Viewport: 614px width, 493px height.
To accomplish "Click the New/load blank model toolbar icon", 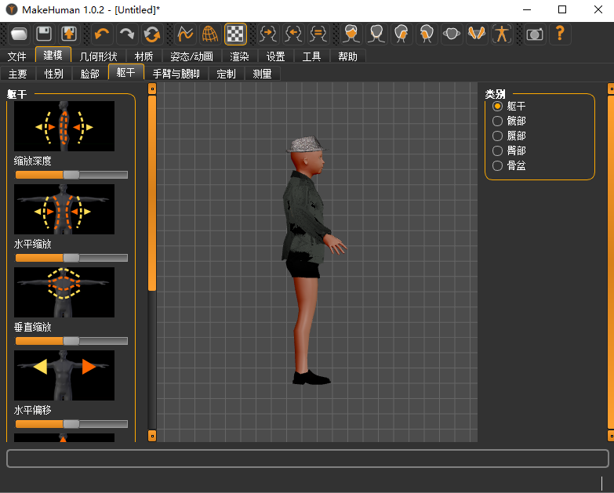I will coord(19,34).
